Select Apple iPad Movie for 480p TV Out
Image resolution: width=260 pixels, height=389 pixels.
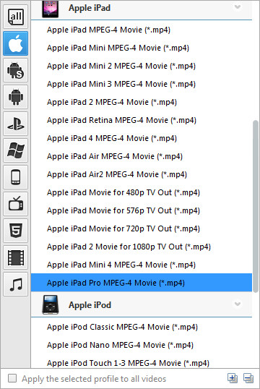[x=142, y=193]
